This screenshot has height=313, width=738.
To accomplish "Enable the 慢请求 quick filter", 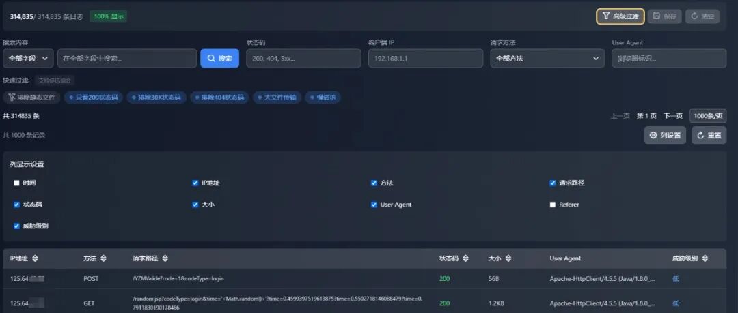I will coord(323,98).
